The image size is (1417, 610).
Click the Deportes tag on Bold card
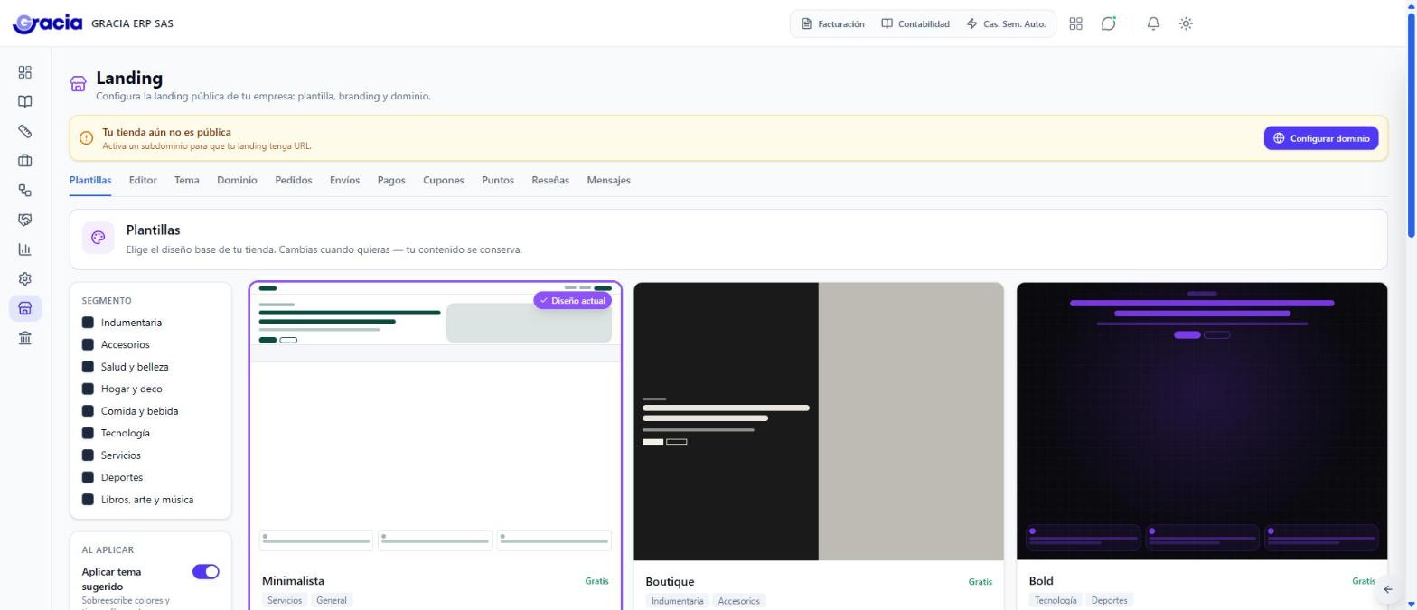(1109, 600)
